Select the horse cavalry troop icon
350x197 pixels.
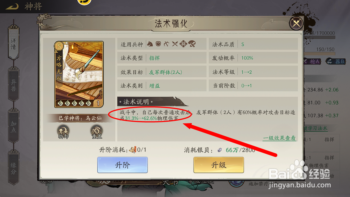coord(150,44)
